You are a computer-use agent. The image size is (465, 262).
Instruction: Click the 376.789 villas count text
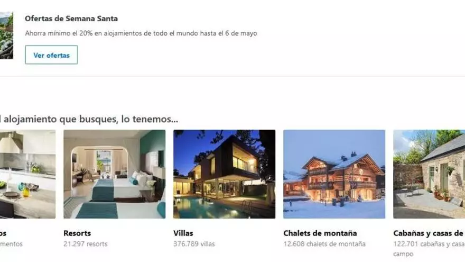(194, 244)
